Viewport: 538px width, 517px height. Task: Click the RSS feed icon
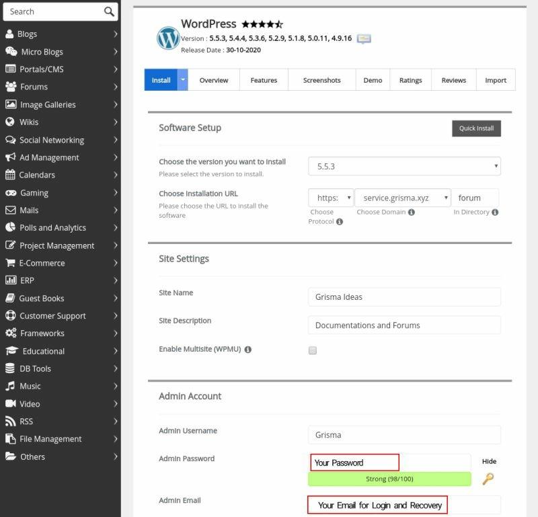11,422
